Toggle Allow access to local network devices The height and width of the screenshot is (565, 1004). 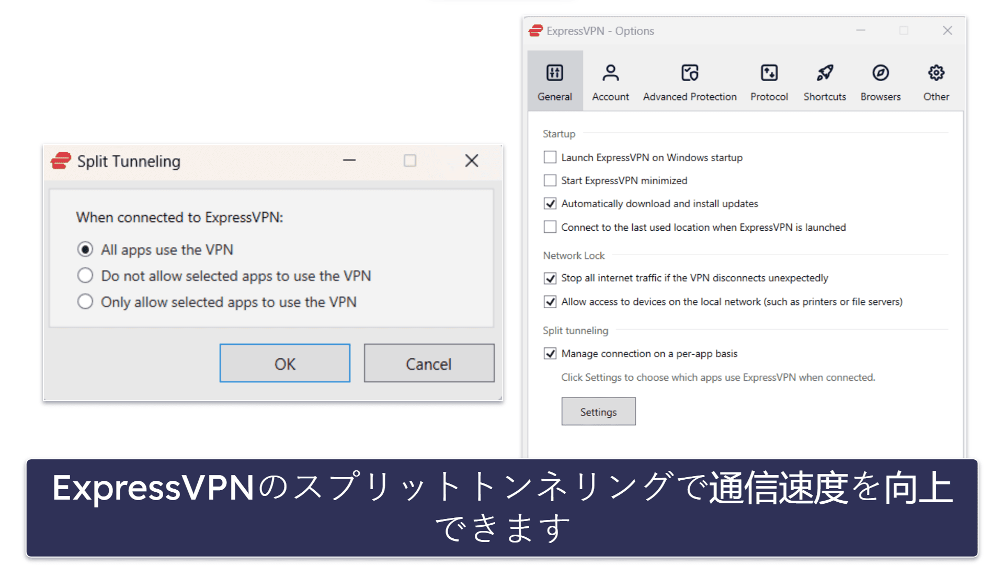550,301
